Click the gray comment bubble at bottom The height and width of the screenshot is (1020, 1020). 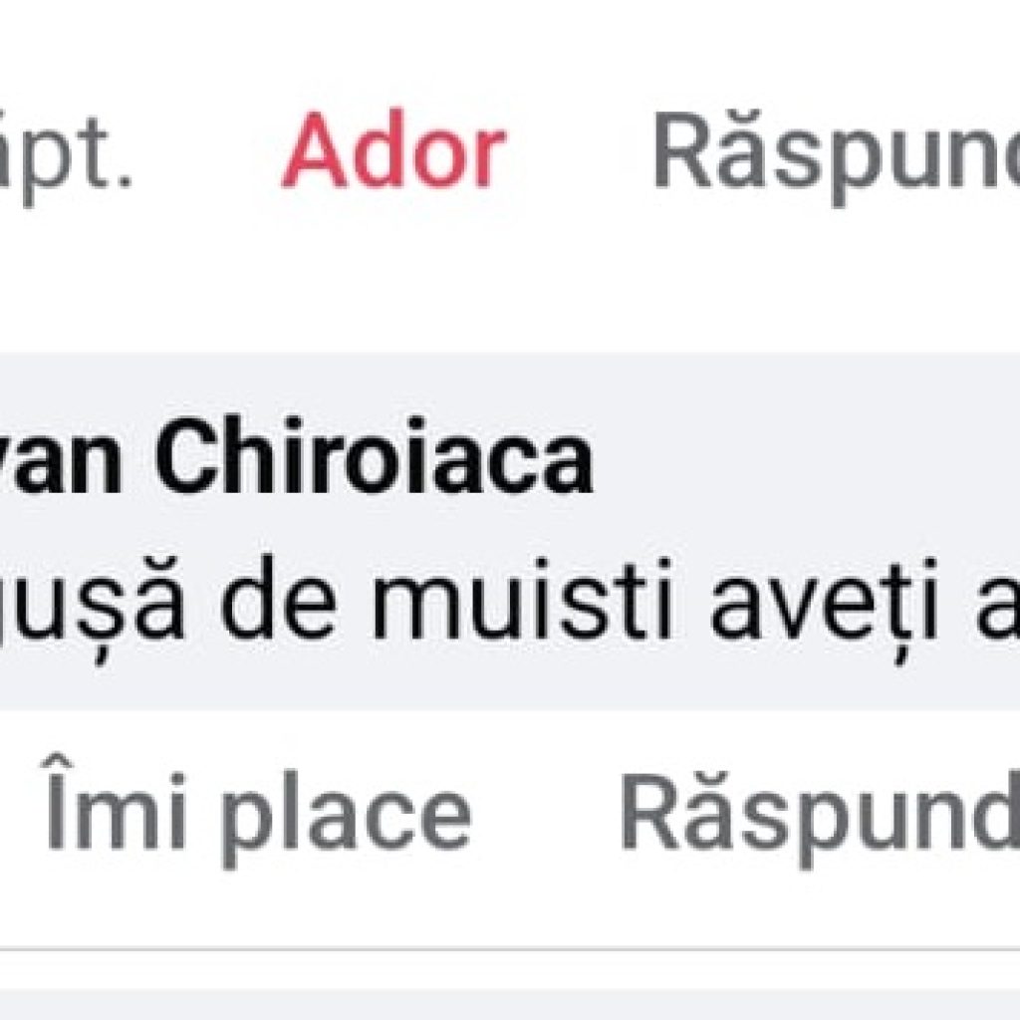[510, 1006]
